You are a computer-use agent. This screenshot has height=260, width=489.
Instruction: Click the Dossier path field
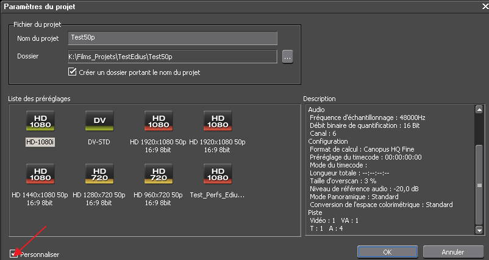pos(173,57)
